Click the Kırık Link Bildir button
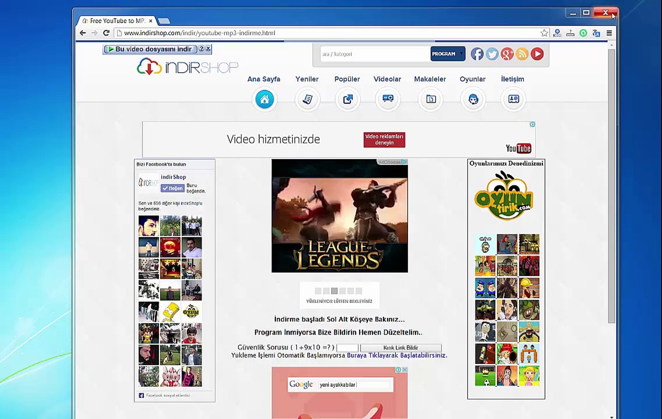This screenshot has width=662, height=419. coord(401,348)
